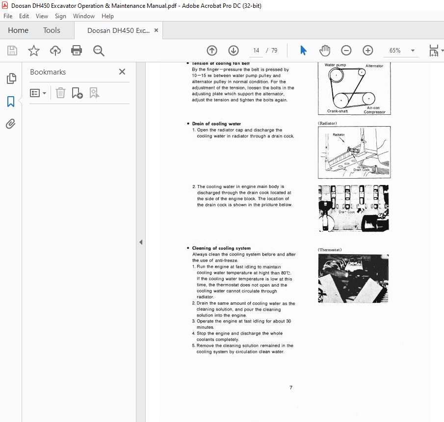Click the Save file icon
The image size is (444, 422).
pyautogui.click(x=12, y=51)
